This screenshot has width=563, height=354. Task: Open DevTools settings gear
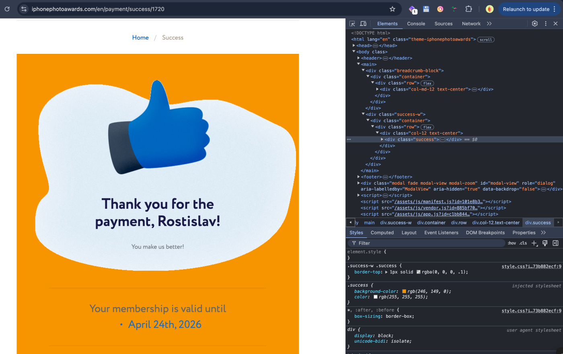[535, 24]
